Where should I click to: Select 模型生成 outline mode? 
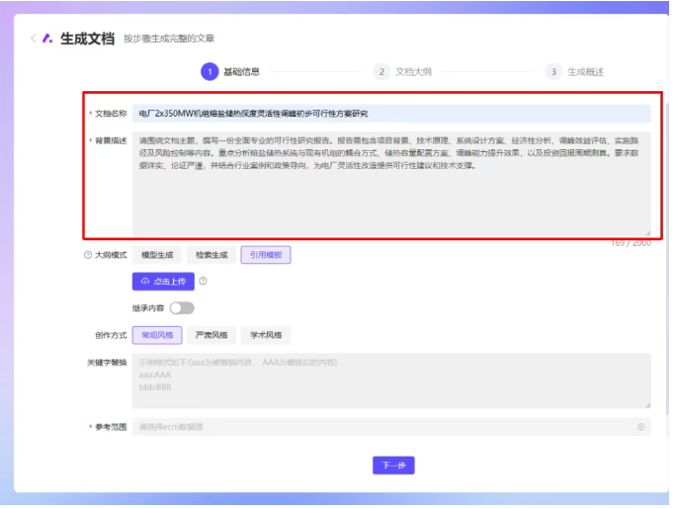click(157, 255)
